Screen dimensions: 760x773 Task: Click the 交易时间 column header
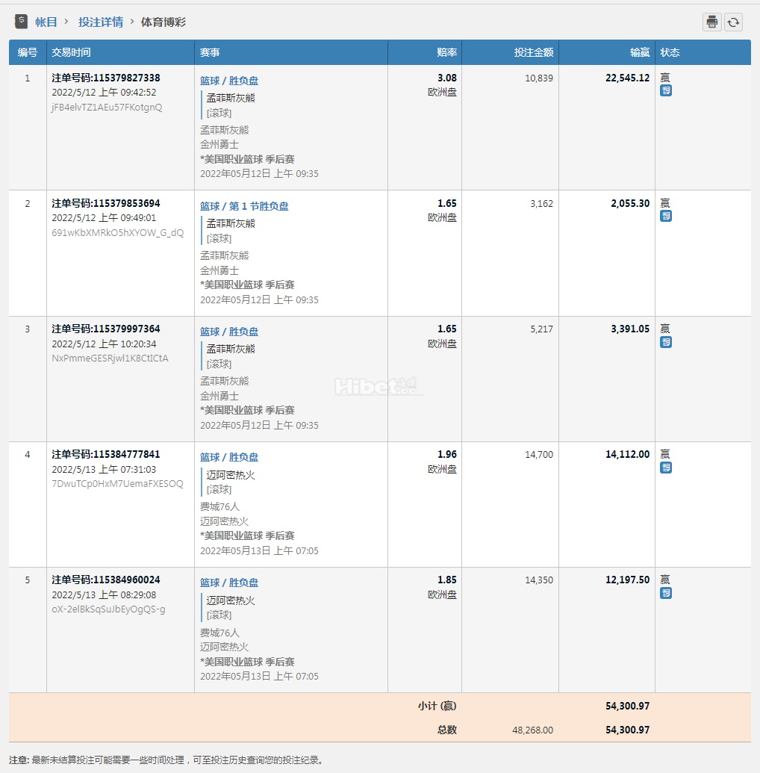click(71, 52)
